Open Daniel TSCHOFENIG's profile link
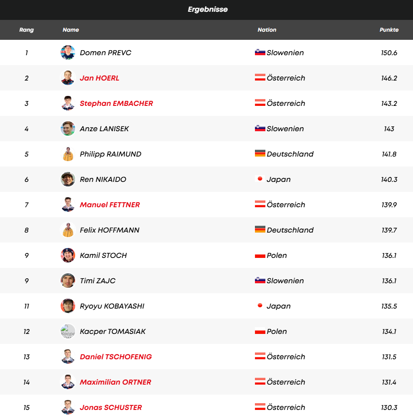This screenshot has width=413, height=419. click(116, 357)
